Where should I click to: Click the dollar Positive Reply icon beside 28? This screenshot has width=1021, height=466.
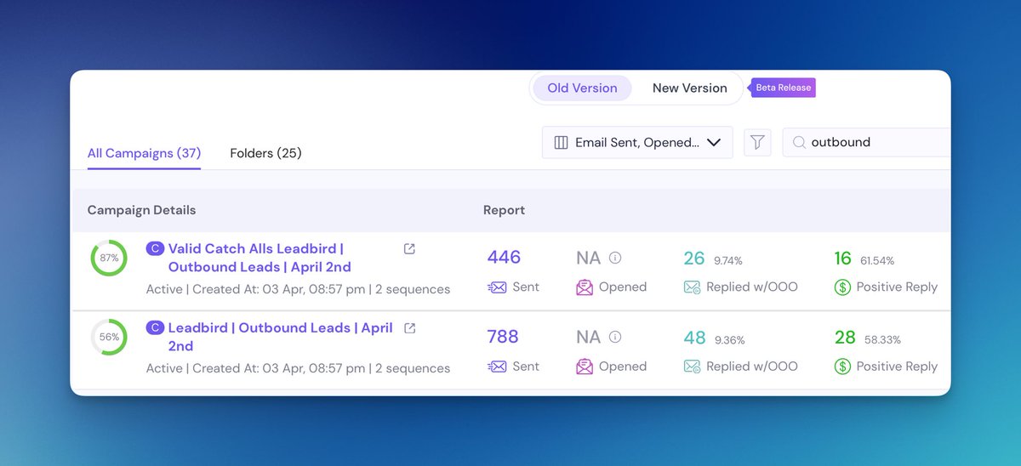coord(842,367)
